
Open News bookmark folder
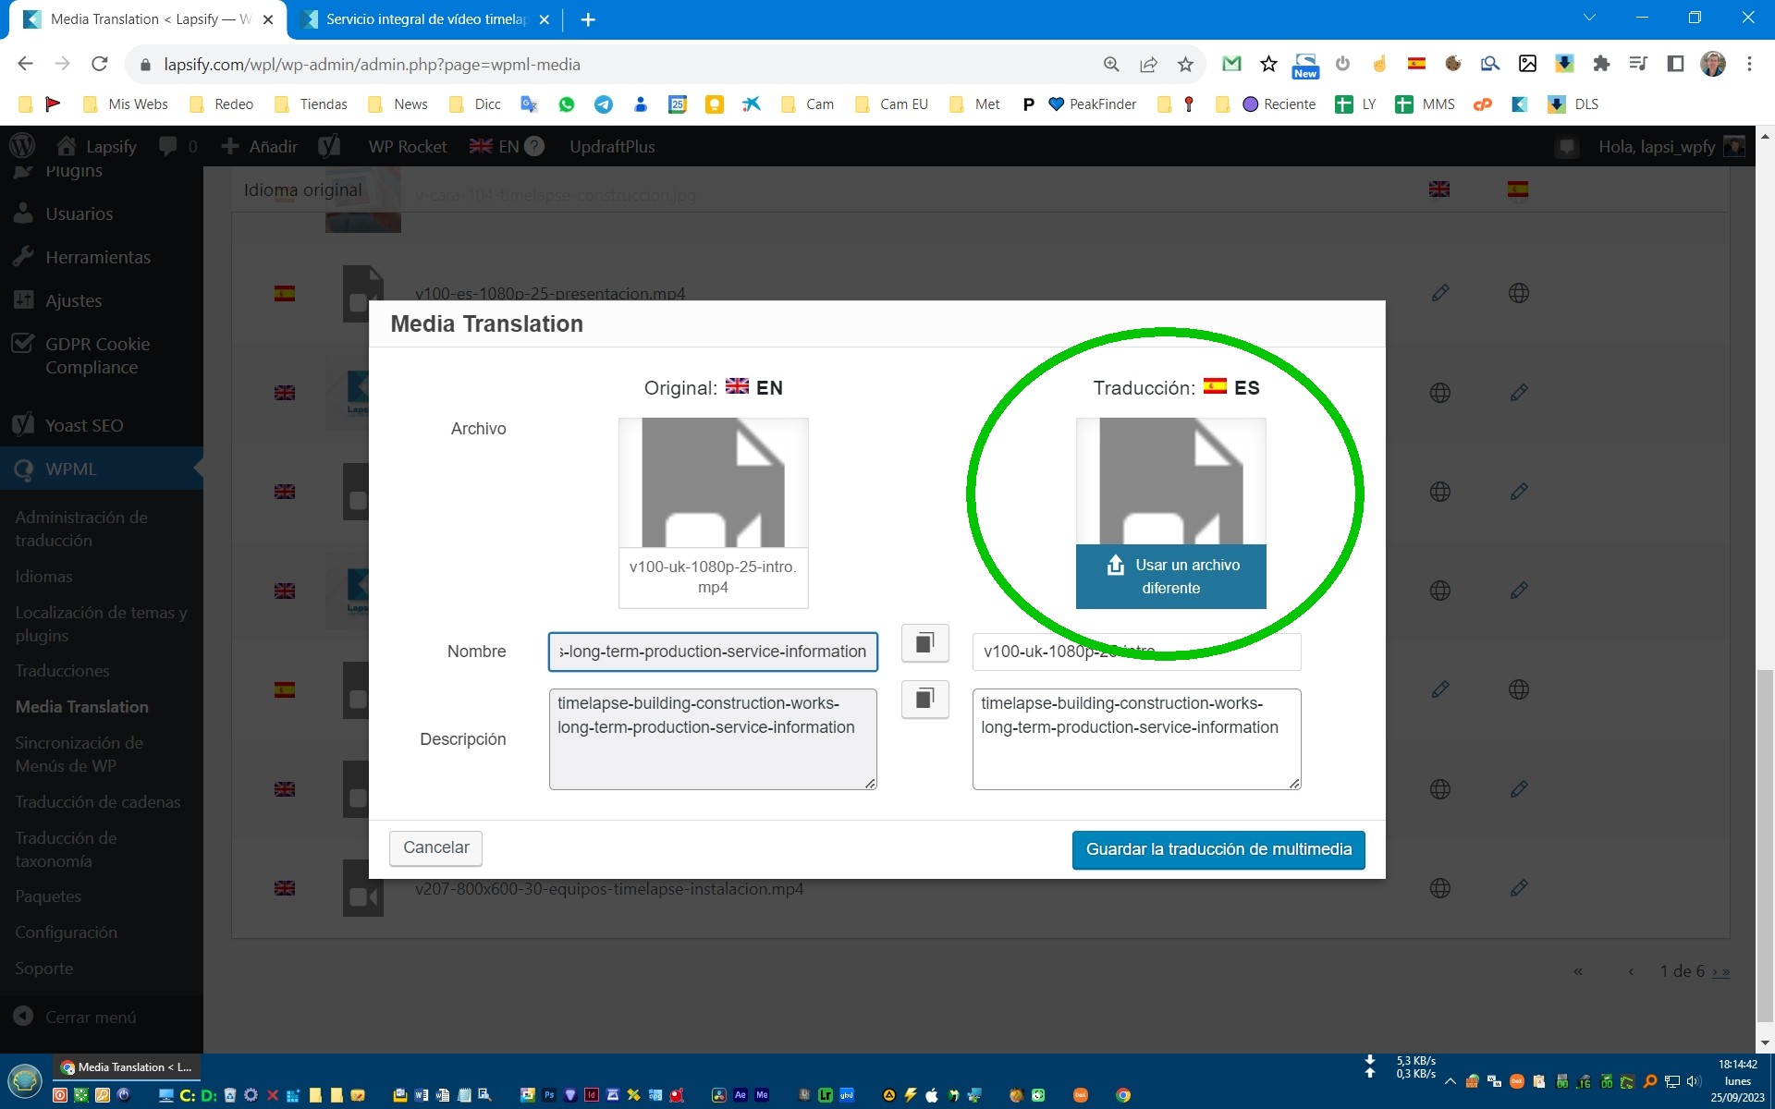(x=398, y=104)
